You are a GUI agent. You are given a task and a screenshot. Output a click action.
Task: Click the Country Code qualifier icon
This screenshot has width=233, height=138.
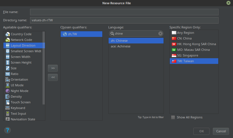coord(8,34)
